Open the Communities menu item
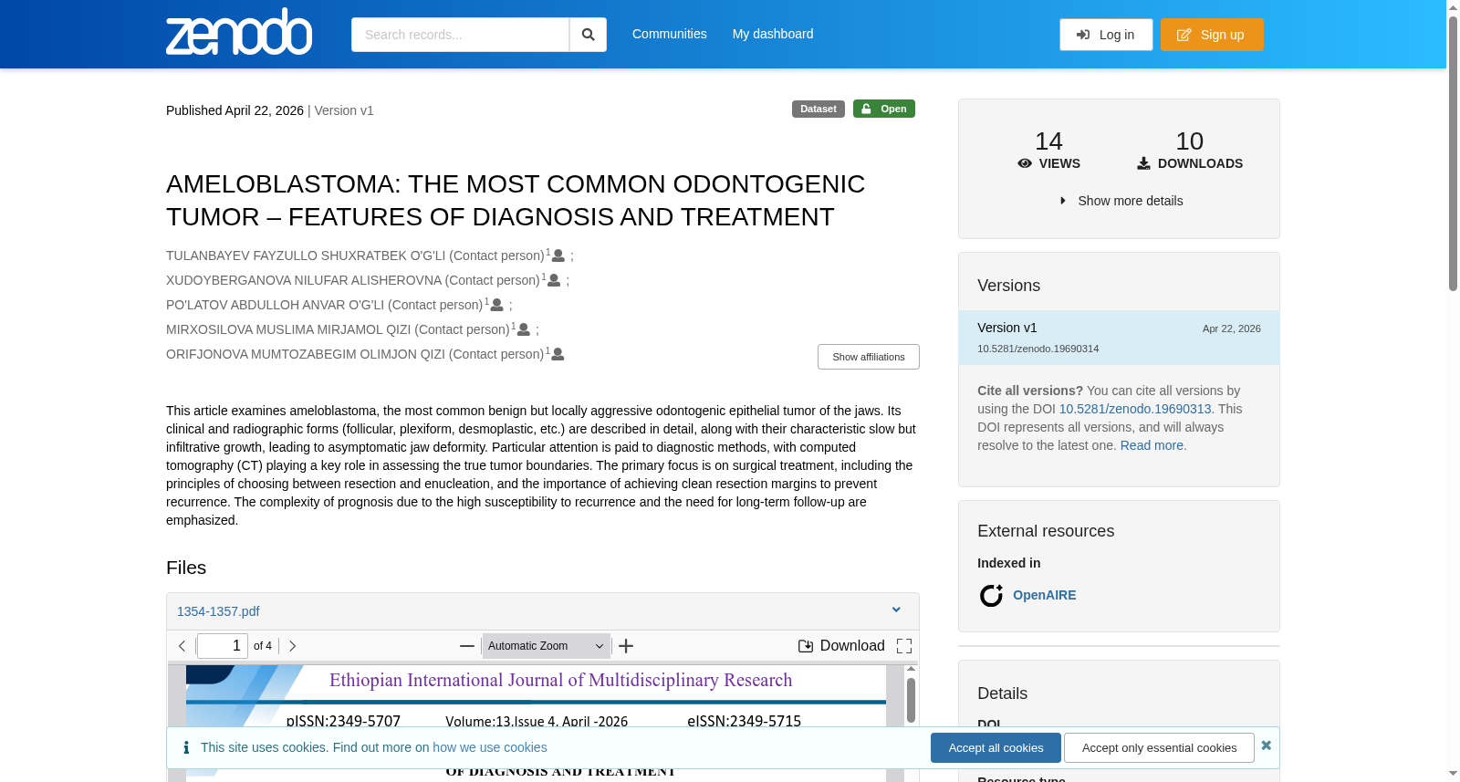 (x=670, y=34)
